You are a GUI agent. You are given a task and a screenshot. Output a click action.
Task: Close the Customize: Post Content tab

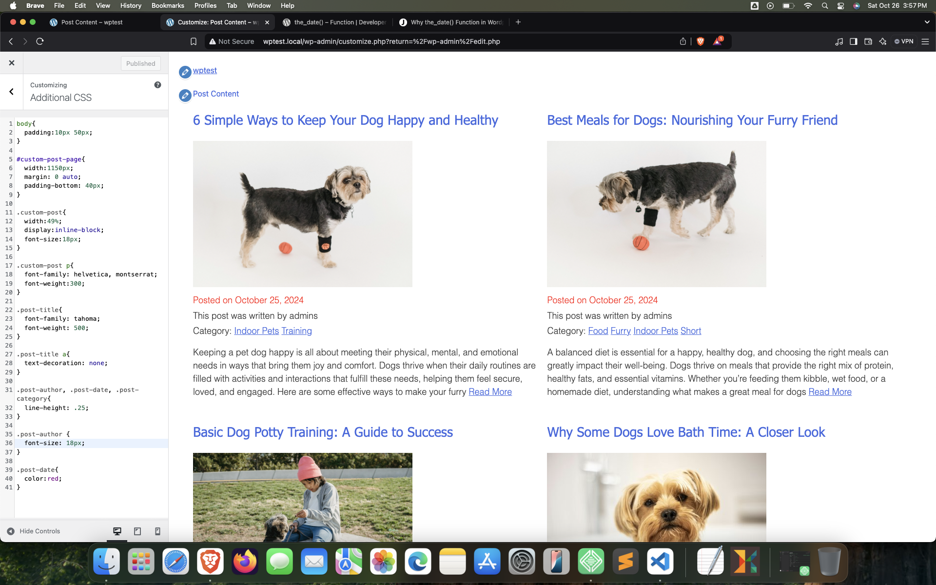267,22
